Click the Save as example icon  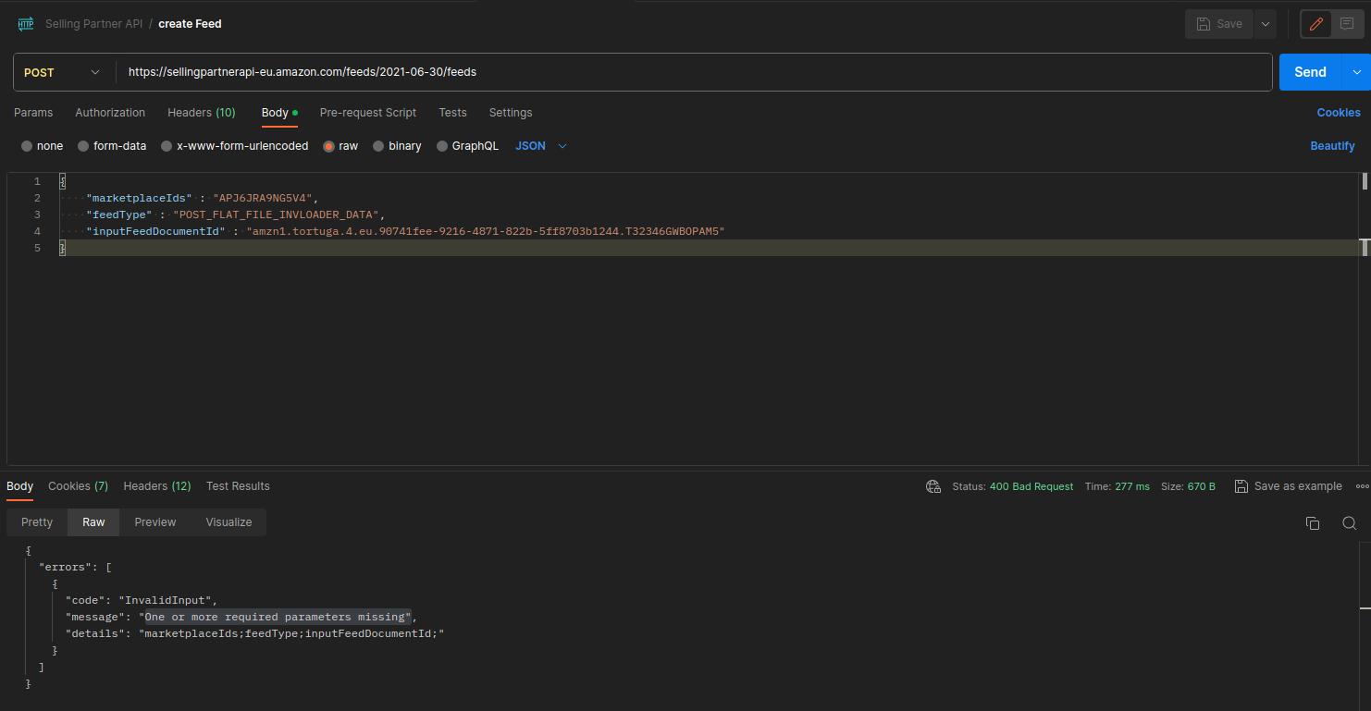point(1241,485)
